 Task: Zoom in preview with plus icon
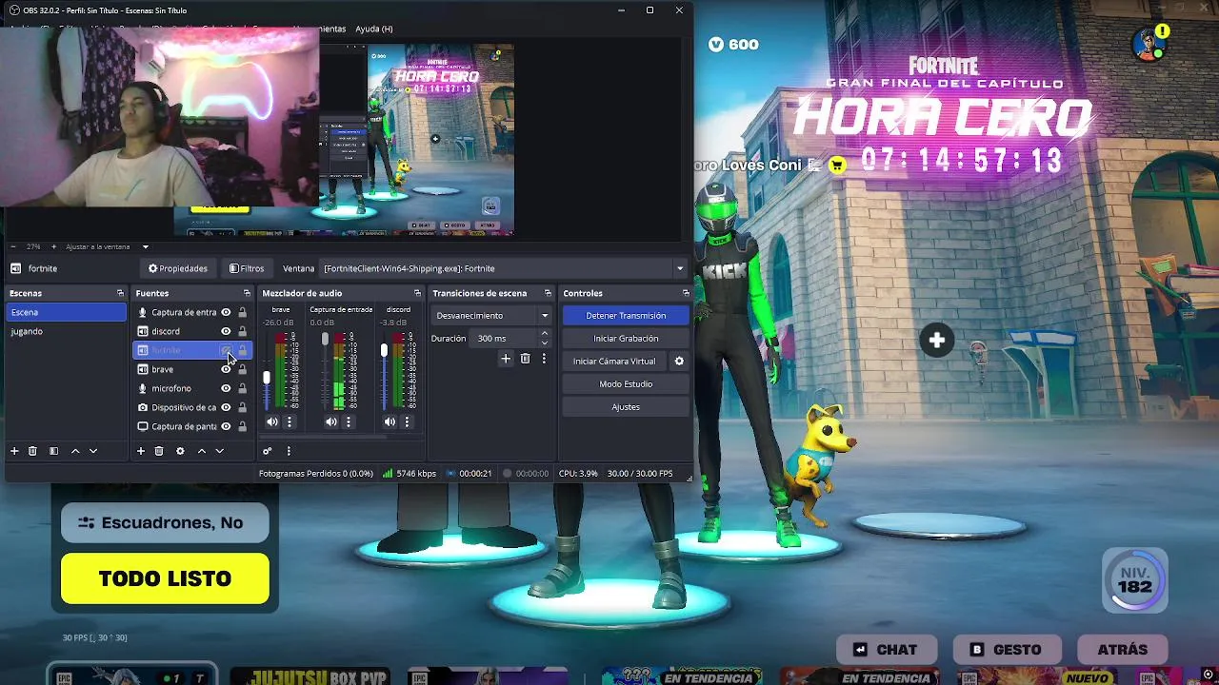53,246
